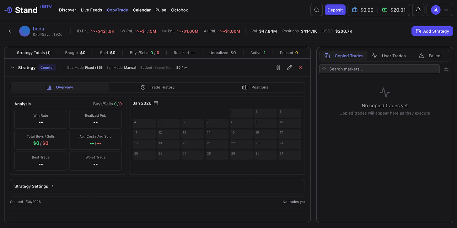Select January 1 in calendar
Image resolution: width=457 pixels, height=228 pixels.
click(x=241, y=113)
